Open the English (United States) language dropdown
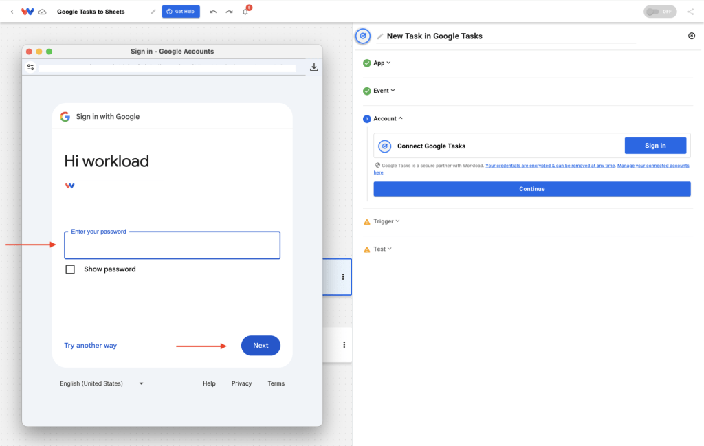This screenshot has height=446, width=704. (x=102, y=383)
